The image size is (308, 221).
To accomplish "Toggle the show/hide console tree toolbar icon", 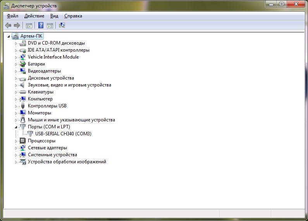I will tap(29, 26).
